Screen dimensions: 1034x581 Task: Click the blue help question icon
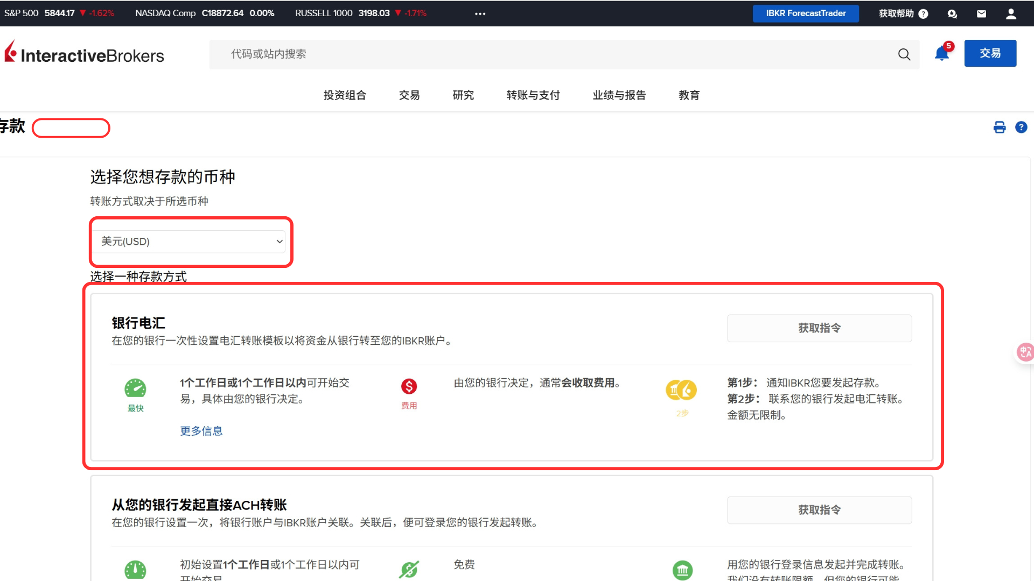coord(1021,127)
